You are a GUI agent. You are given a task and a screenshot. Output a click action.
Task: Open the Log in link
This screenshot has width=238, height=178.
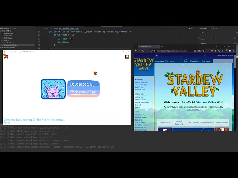click(231, 55)
